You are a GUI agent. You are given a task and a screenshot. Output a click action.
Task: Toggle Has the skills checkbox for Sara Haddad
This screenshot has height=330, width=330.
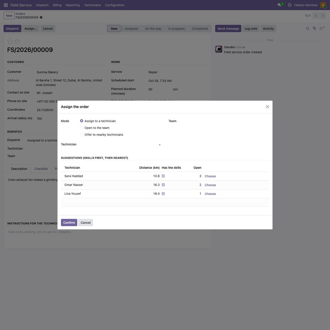[x=163, y=176]
